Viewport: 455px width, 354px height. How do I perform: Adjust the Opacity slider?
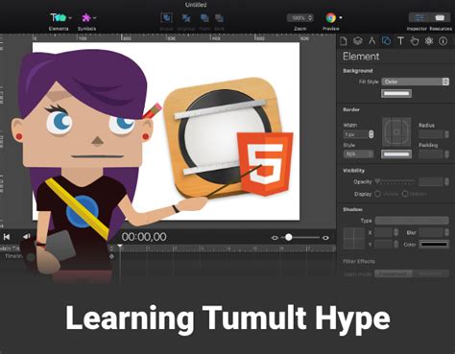pyautogui.click(x=395, y=181)
